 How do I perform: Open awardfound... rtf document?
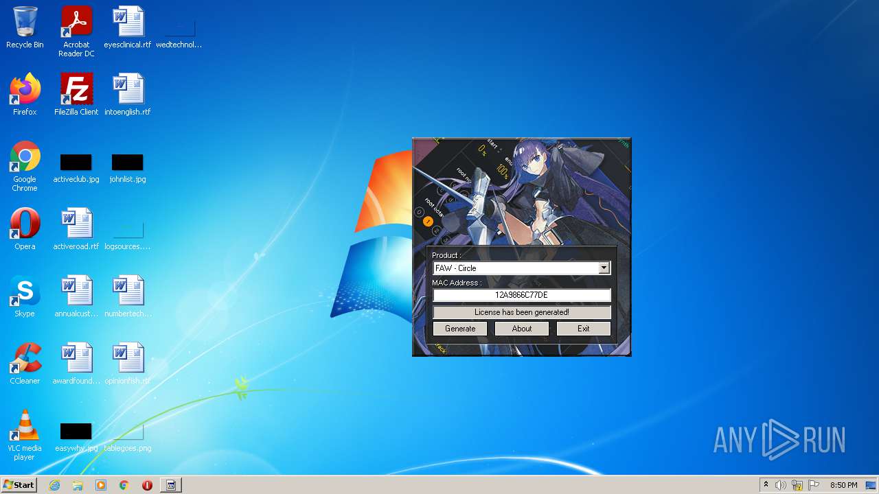pos(76,364)
